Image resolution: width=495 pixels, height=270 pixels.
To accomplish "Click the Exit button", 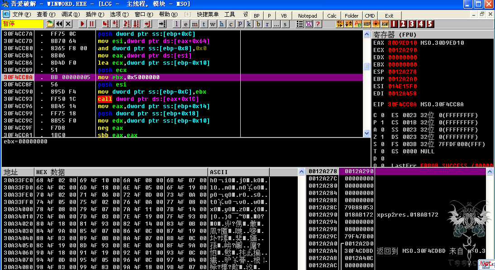I will [389, 16].
